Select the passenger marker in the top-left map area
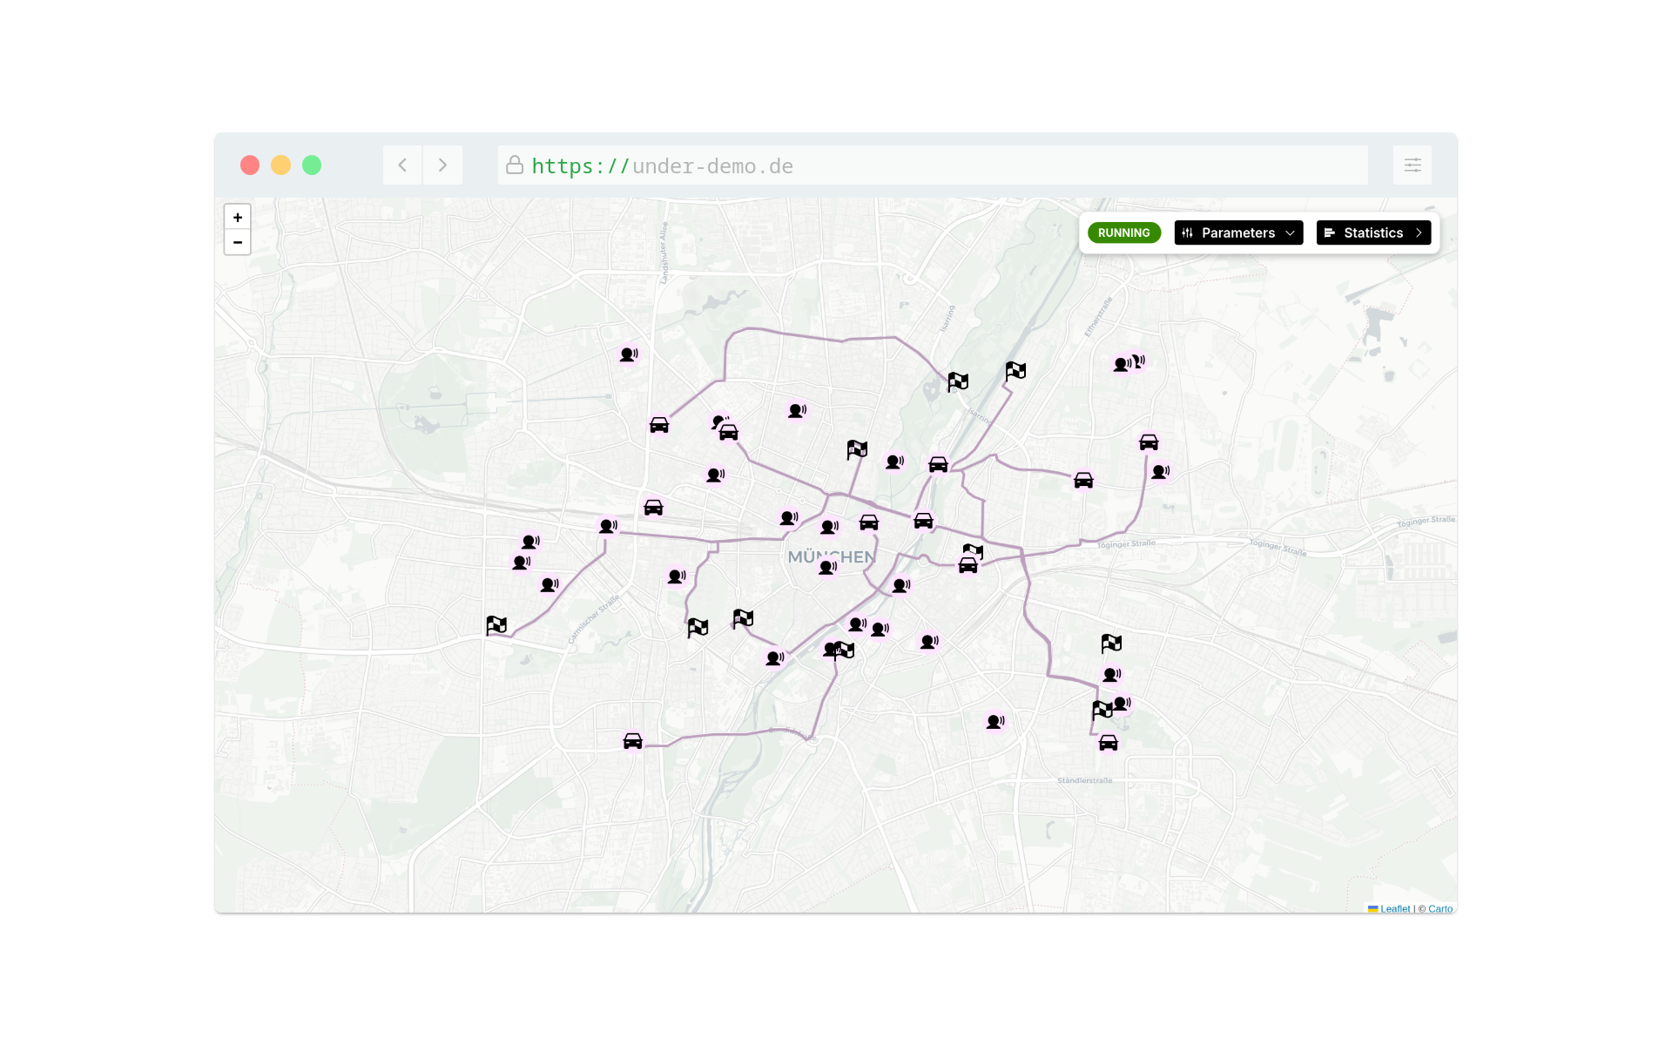This screenshot has height=1045, width=1672. [x=629, y=354]
